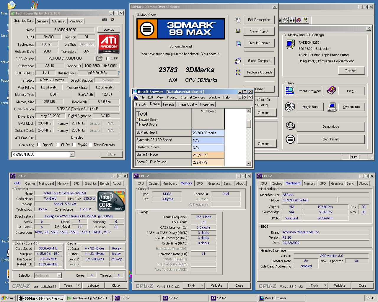This screenshot has height=302, width=378.
Task: Click the Demo Mode icon
Action: click(290, 126)
